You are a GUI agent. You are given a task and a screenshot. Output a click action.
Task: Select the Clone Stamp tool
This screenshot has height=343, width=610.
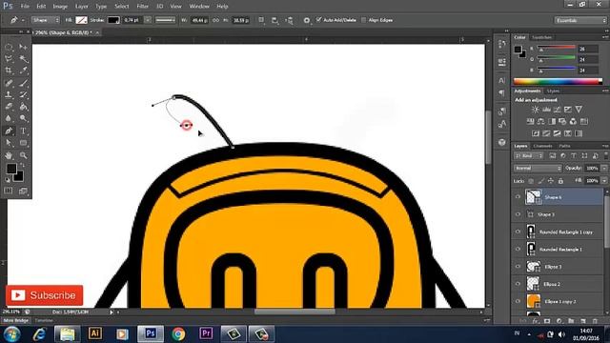(9, 94)
